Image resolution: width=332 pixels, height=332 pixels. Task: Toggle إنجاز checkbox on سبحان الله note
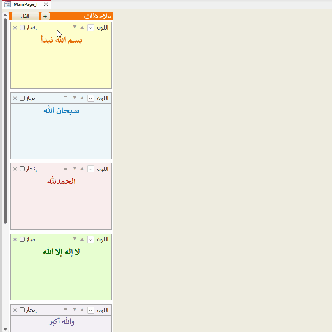(22, 98)
